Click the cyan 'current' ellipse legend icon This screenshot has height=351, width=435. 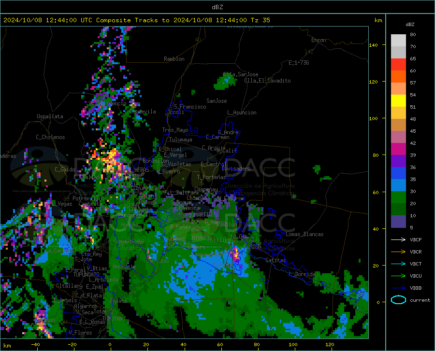(x=398, y=300)
